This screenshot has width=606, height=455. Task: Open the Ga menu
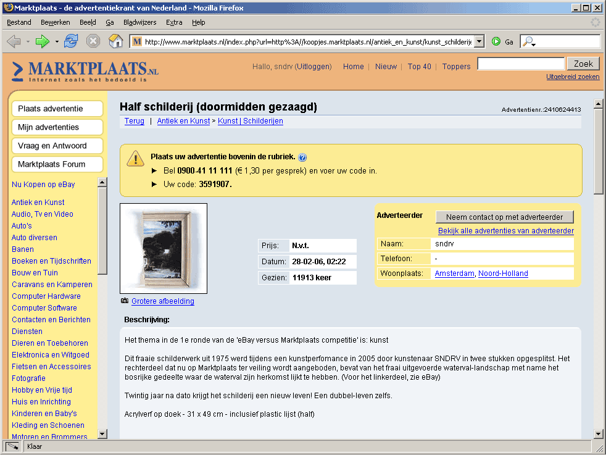tap(110, 22)
